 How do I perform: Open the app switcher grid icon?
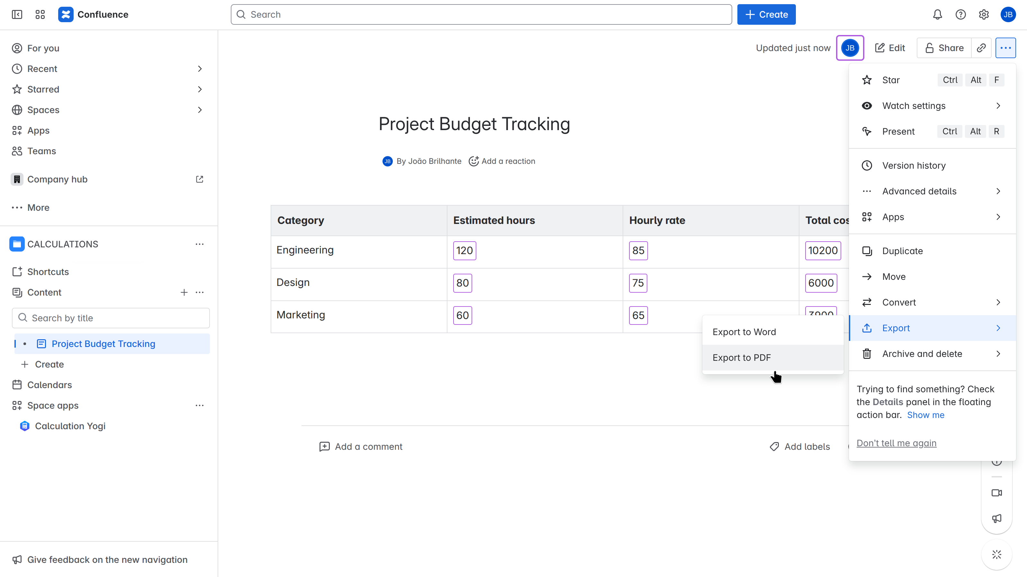pos(40,15)
